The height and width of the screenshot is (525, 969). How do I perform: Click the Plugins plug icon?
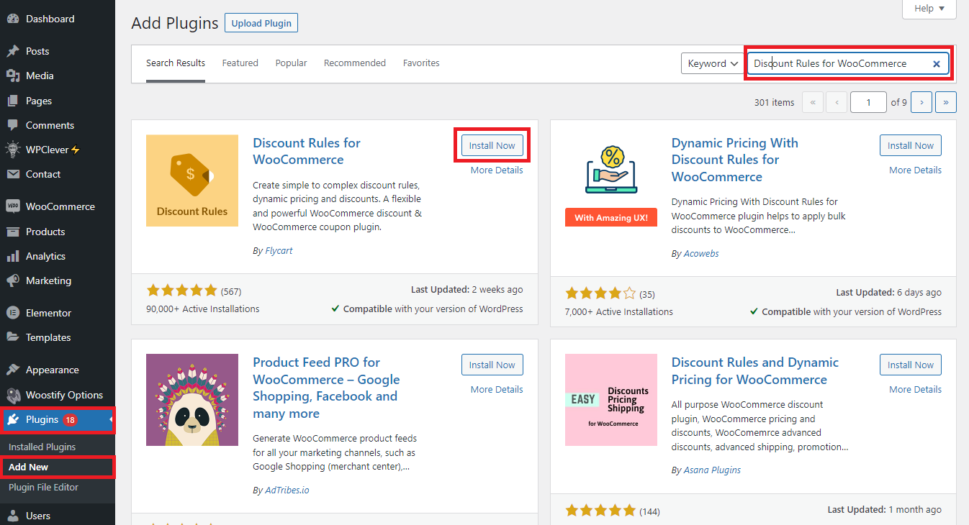tap(13, 419)
